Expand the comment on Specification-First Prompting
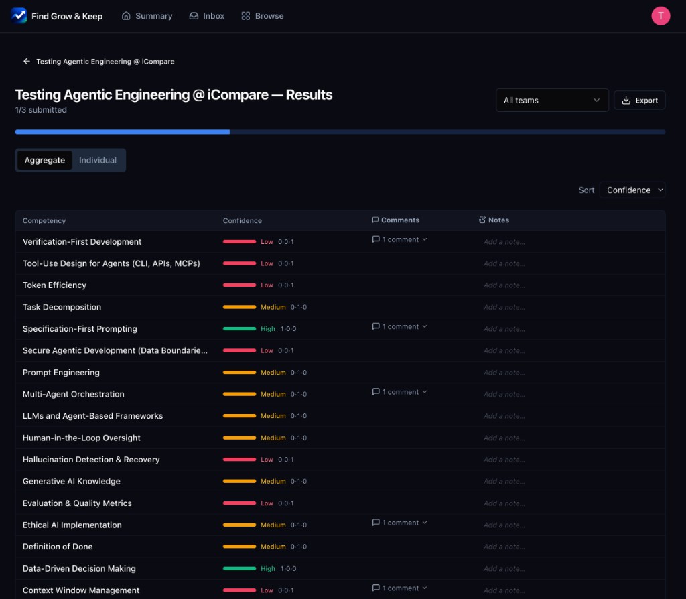The height and width of the screenshot is (599, 686). (399, 326)
